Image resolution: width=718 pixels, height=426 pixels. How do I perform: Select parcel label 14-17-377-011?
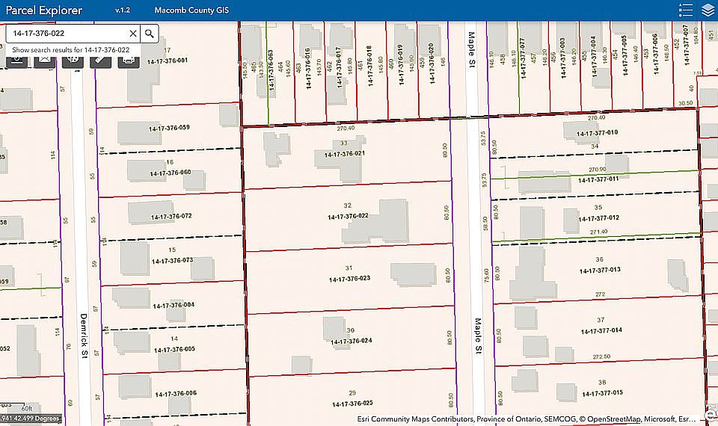(598, 180)
